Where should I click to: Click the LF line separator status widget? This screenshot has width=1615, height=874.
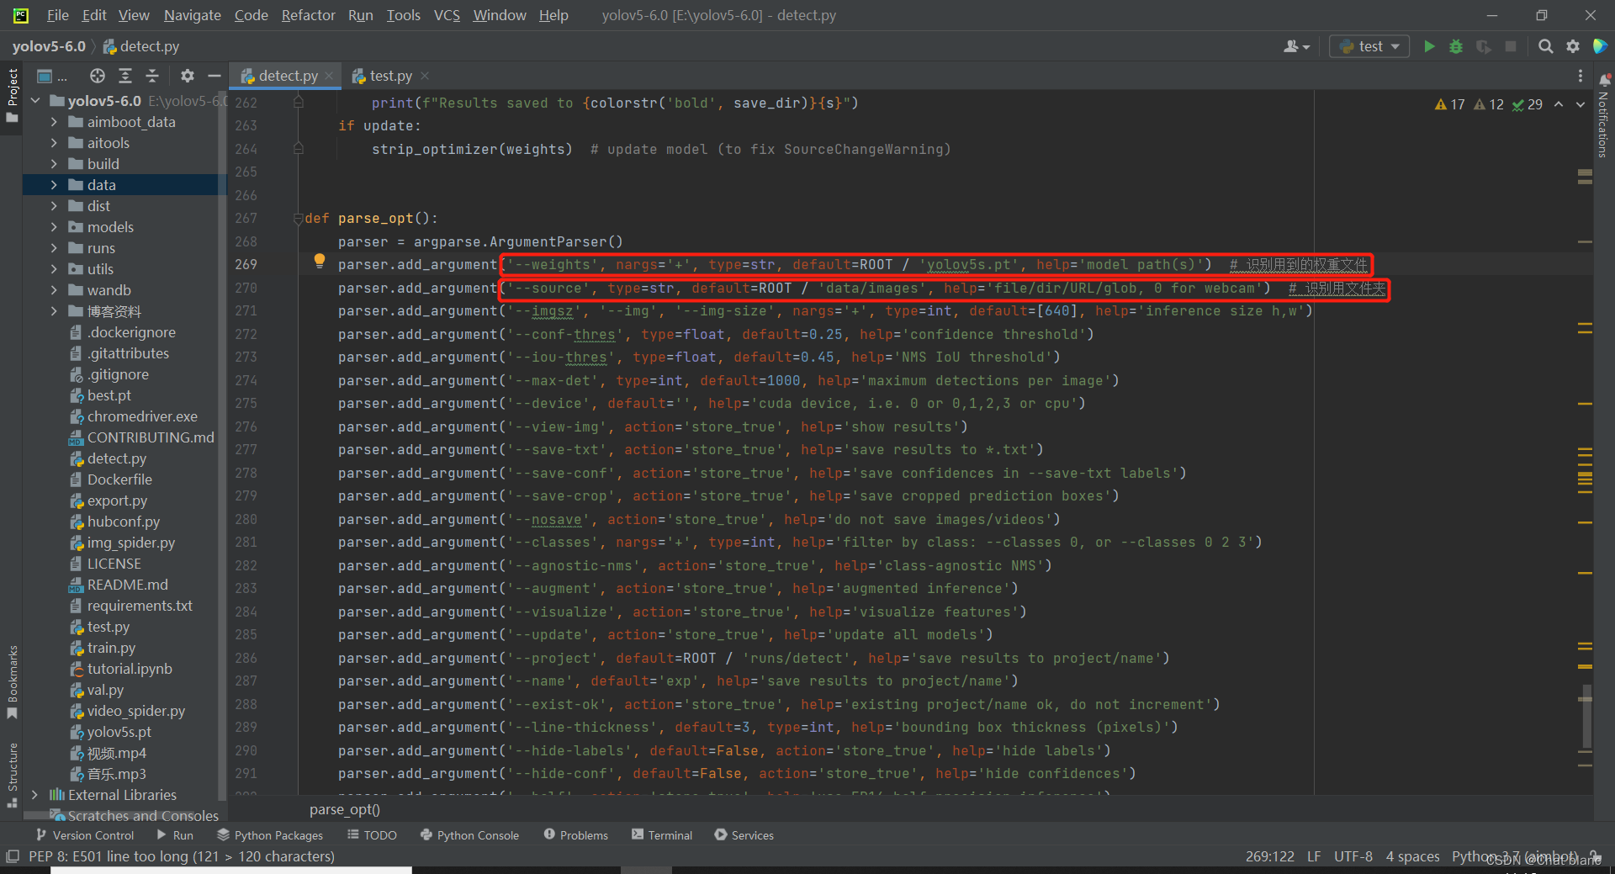[x=1314, y=856]
